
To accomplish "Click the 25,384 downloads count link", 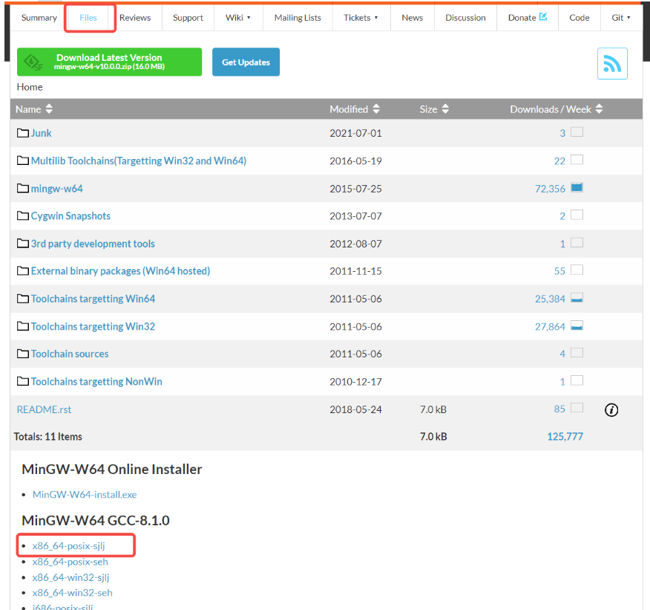I will 550,299.
